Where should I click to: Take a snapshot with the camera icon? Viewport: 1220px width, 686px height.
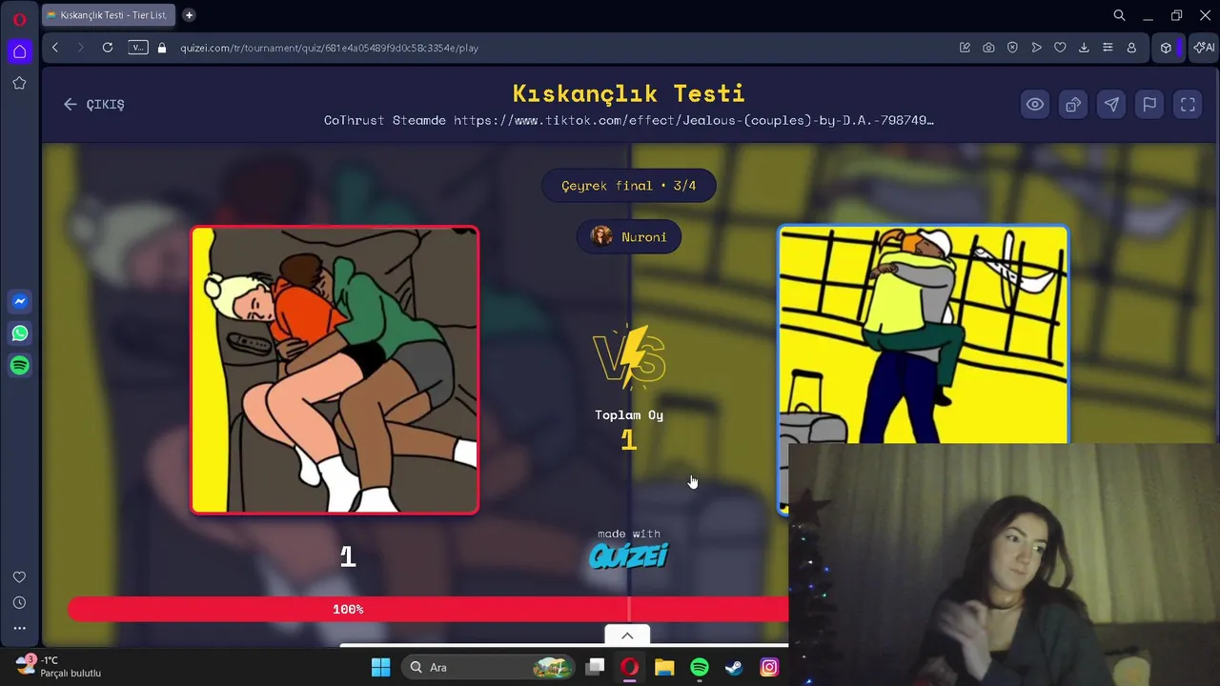pos(988,48)
